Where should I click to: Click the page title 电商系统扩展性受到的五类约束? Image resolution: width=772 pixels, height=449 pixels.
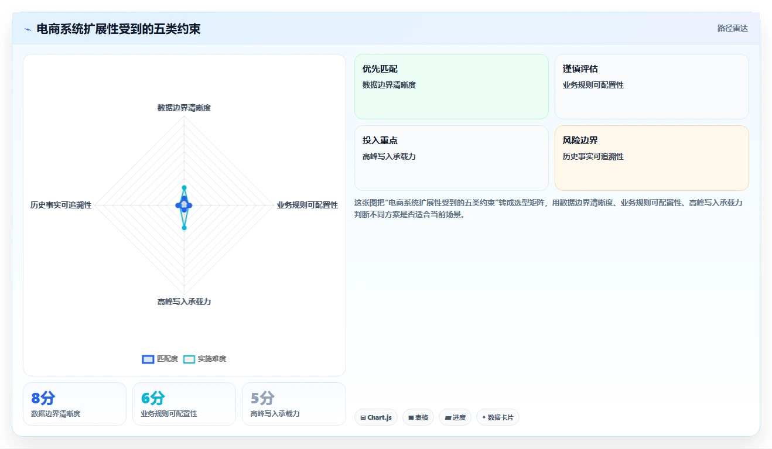point(118,29)
